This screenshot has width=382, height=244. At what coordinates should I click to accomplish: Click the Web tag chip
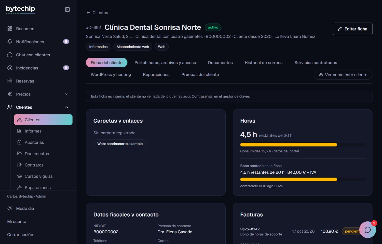click(x=161, y=47)
